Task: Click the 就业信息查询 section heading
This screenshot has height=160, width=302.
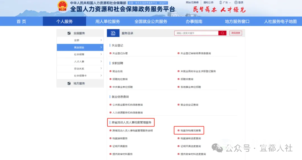Action: [120, 97]
